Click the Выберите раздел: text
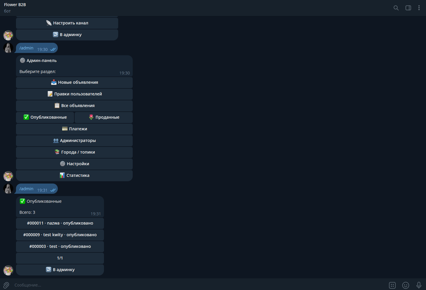426x290 pixels. pyautogui.click(x=37, y=72)
